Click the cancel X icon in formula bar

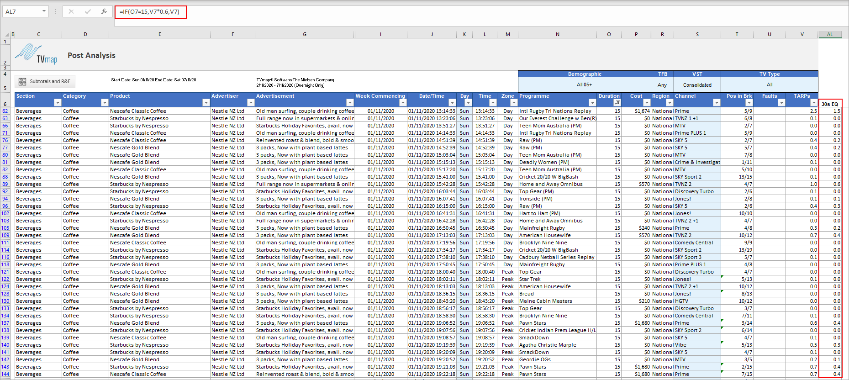pyautogui.click(x=71, y=11)
